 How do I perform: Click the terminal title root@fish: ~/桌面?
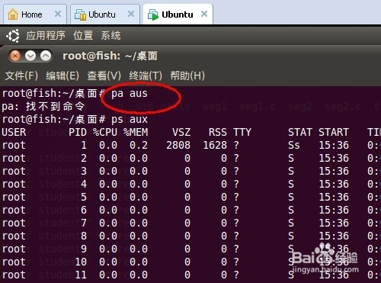110,56
